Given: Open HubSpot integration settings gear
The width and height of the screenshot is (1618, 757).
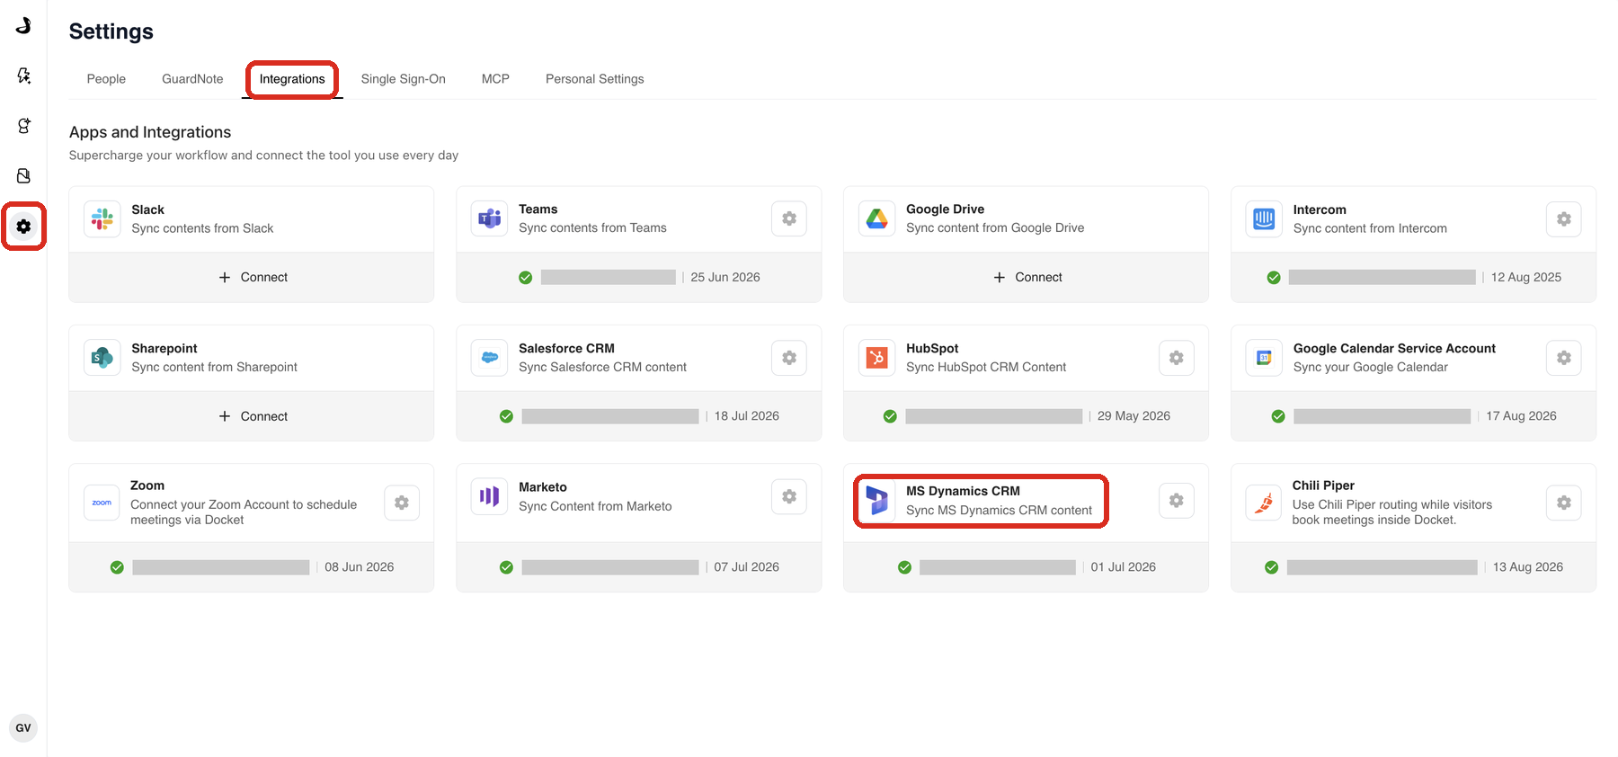Looking at the screenshot, I should 1177,358.
